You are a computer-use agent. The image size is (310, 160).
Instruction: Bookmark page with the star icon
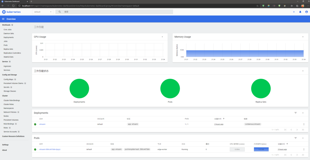[257, 6]
